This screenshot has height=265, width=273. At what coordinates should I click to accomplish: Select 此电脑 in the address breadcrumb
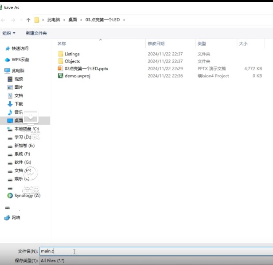54,20
